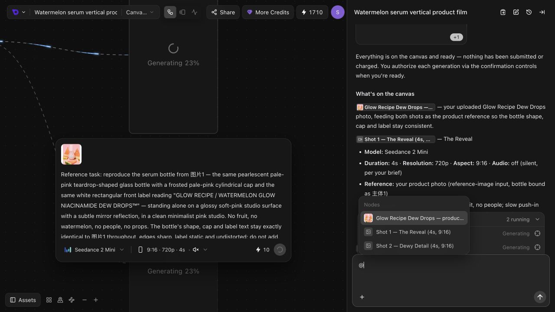Click the 'Watermelon serum vertical product film' chat title
This screenshot has width=555, height=312.
coord(411,12)
